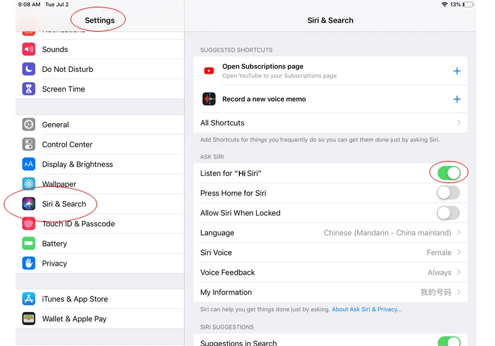Tap the iTunes & App Store icon
This screenshot has width=495, height=346.
click(28, 298)
